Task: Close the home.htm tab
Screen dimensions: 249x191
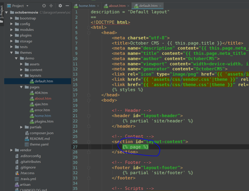Action: coord(98,6)
